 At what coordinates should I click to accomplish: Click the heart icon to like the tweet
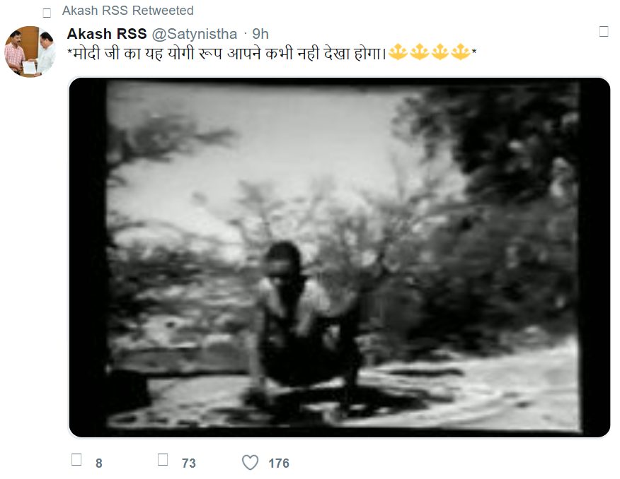click(250, 462)
